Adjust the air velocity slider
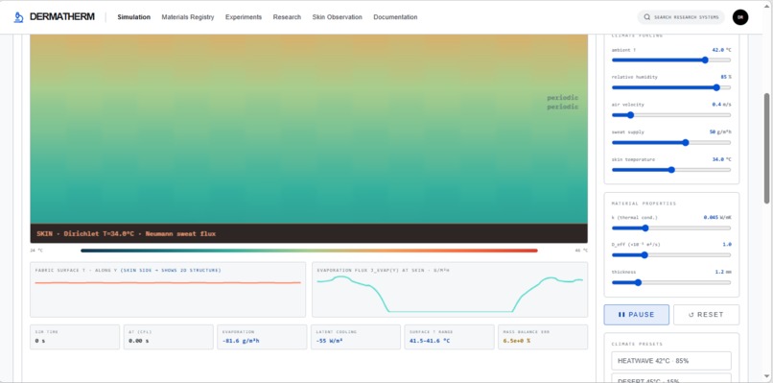 click(671, 115)
